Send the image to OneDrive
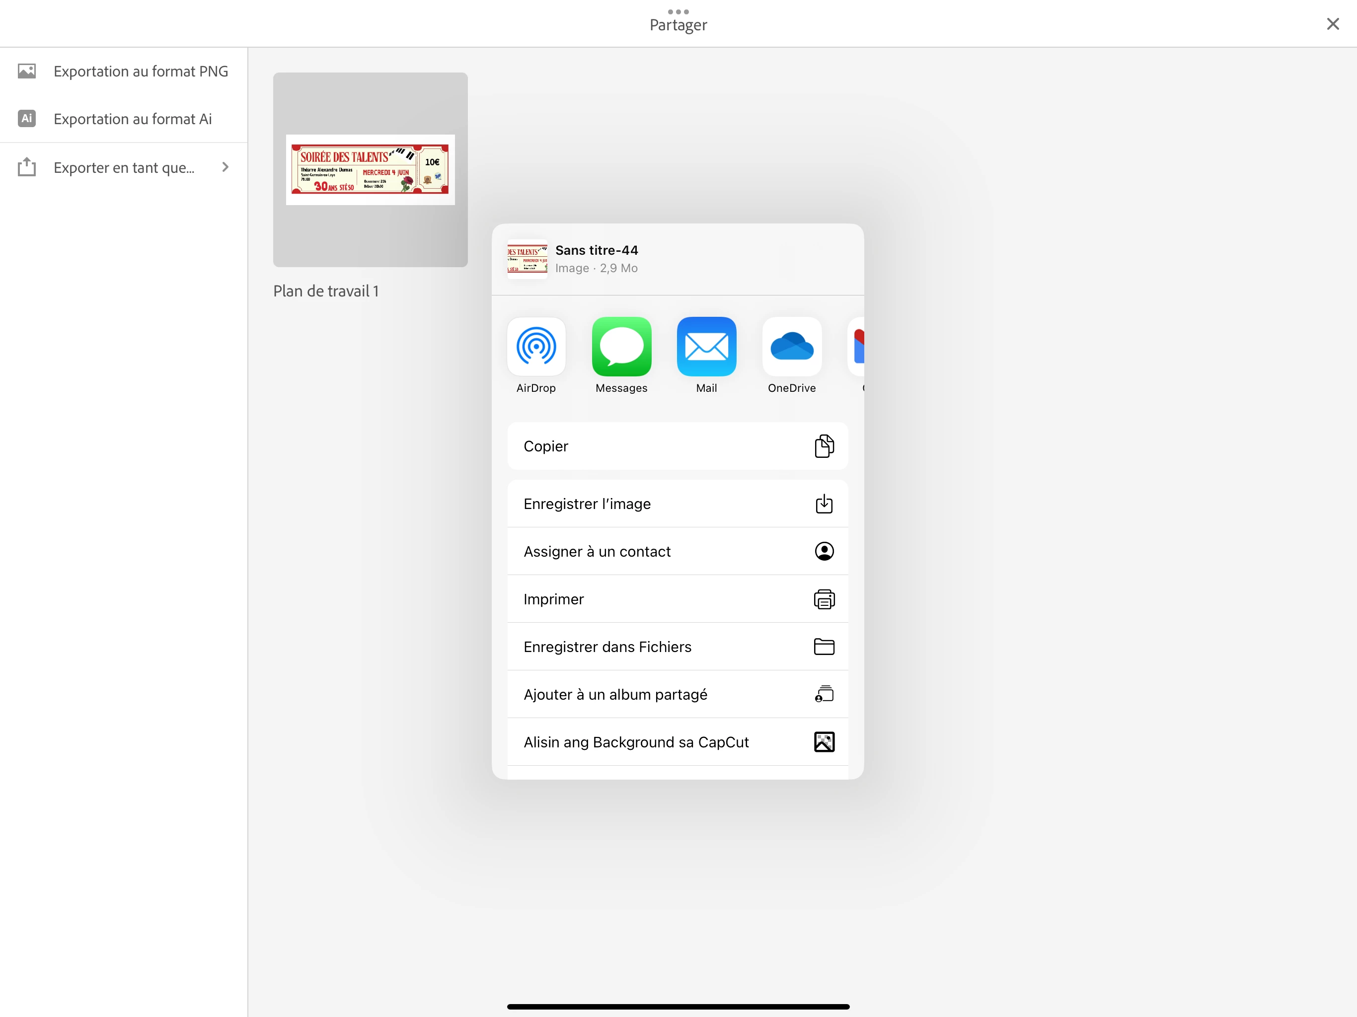 coord(791,347)
